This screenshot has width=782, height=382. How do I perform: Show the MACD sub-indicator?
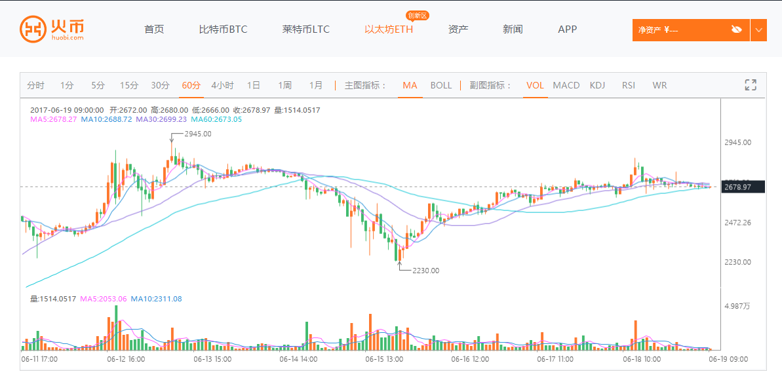566,85
